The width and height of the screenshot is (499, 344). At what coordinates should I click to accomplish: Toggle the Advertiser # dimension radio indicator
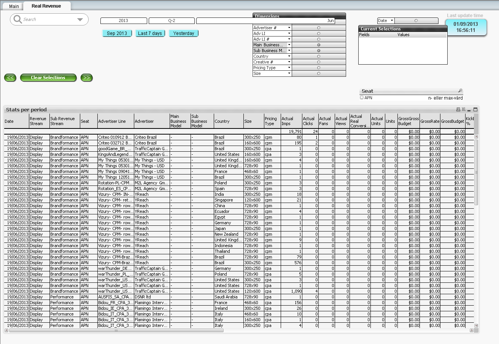(319, 28)
